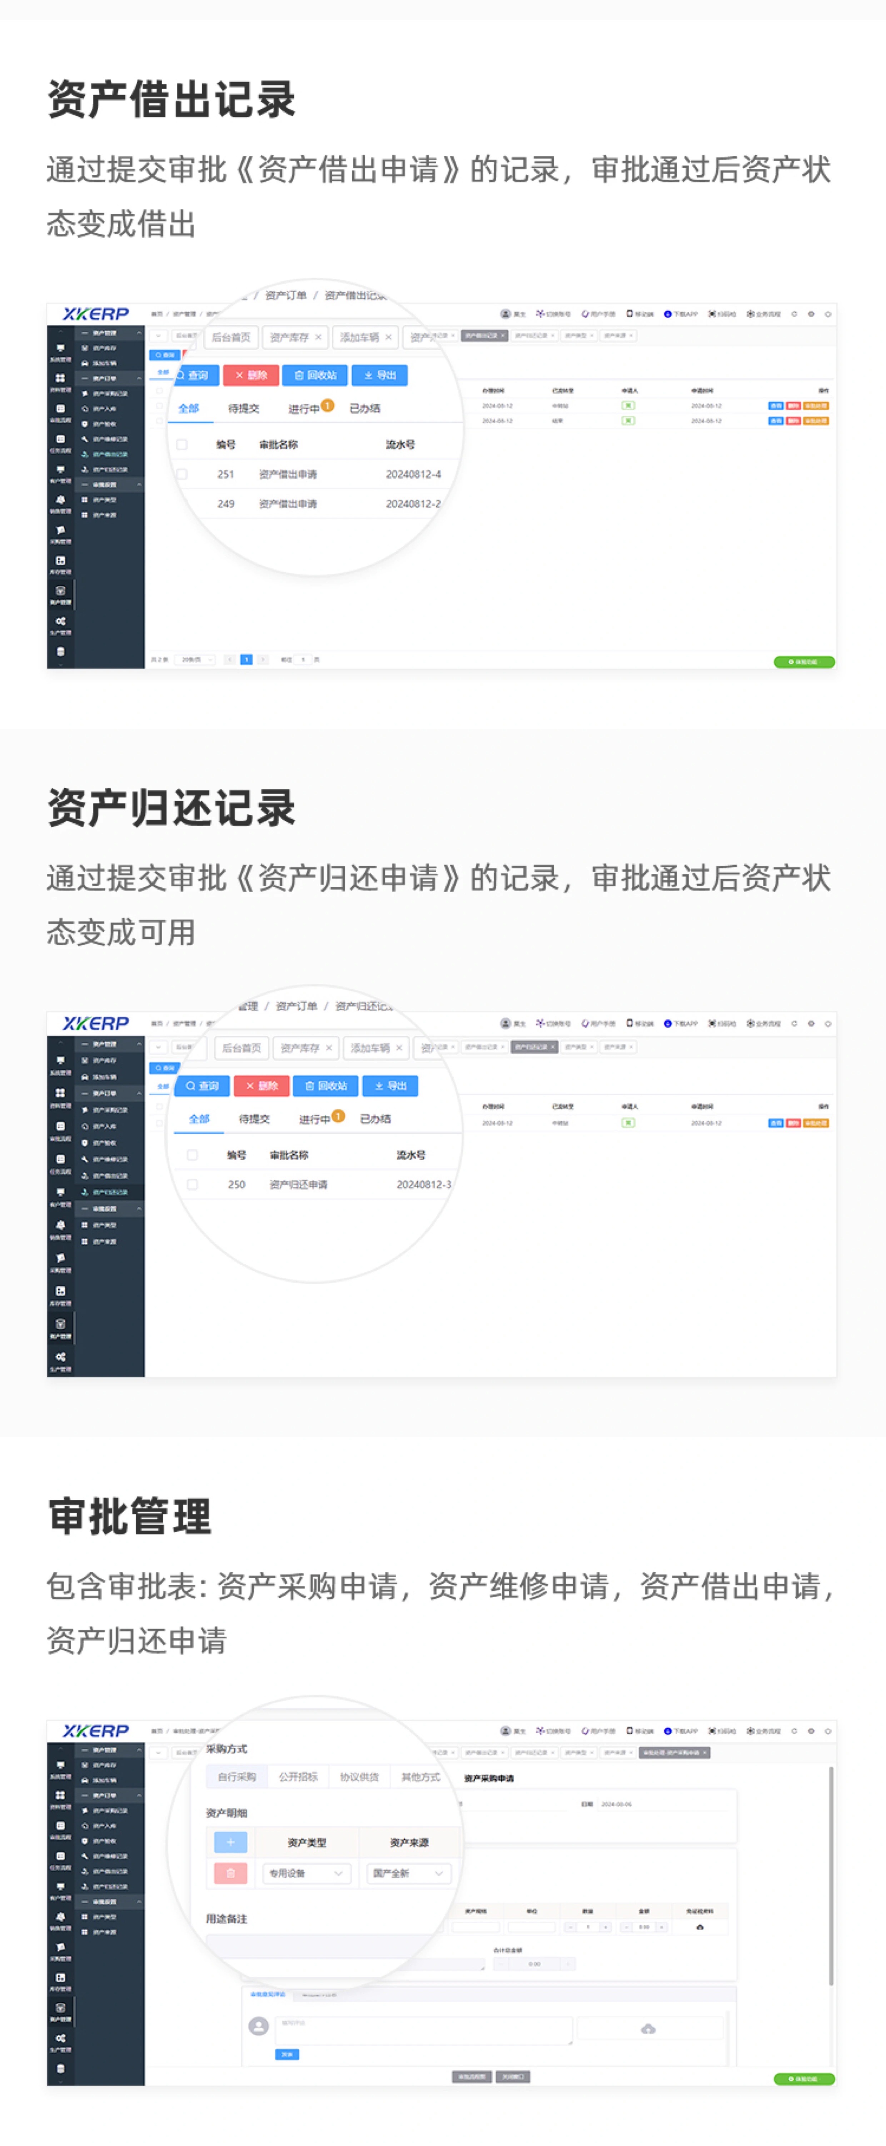Click the cloud upload icon beside comment box
Image resolution: width=886 pixels, height=2146 pixels.
click(x=648, y=2028)
